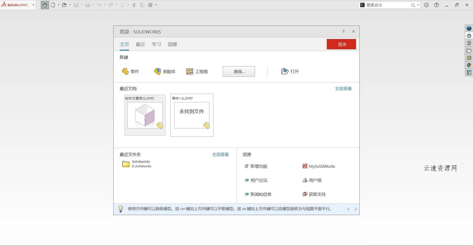The height and width of the screenshot is (246, 473).
Task: Create a new 零件 from the Welcome dialog
Action: coord(131,71)
